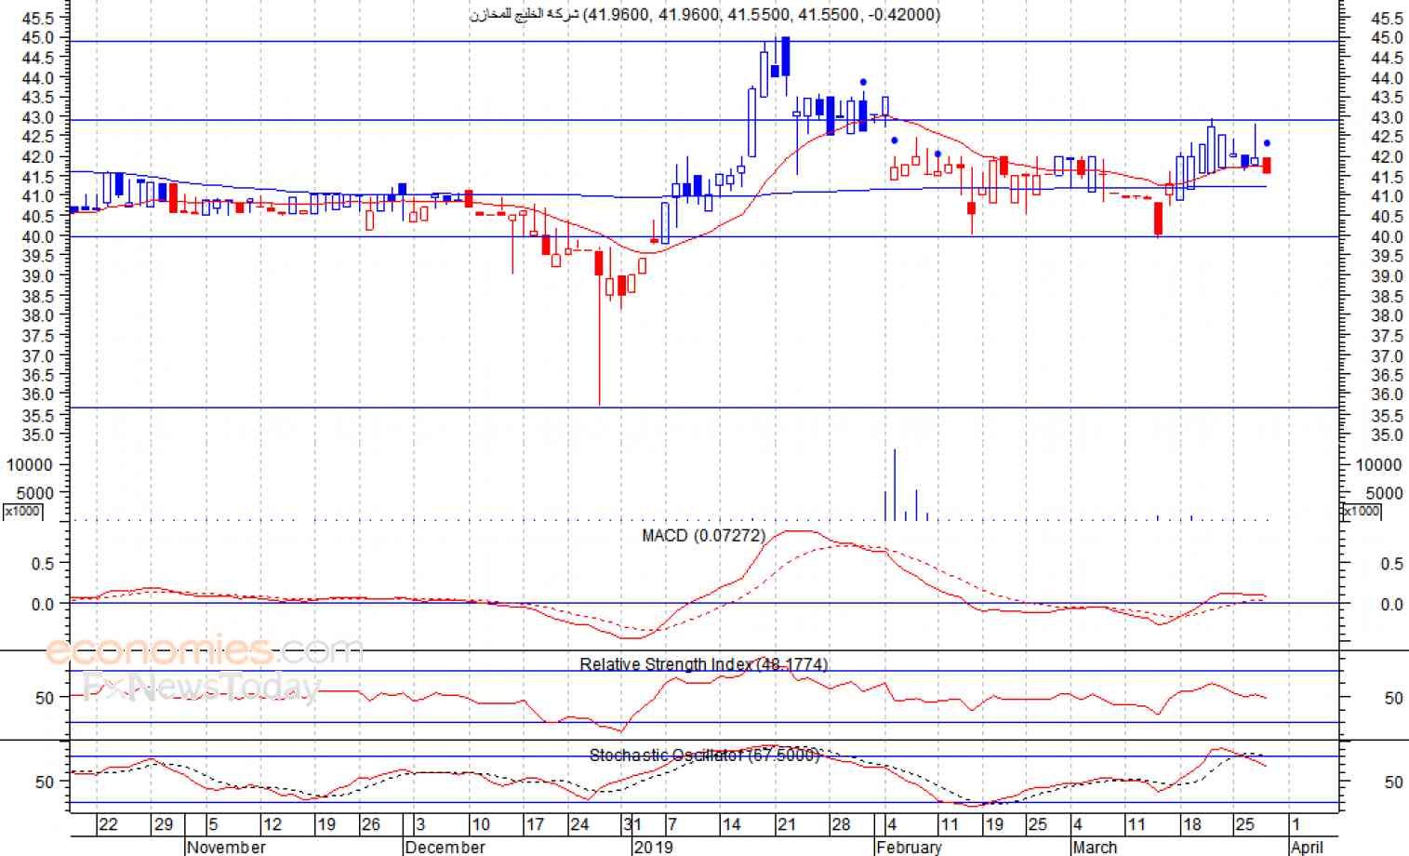Click the 36.0 price label on left axis

37,395
